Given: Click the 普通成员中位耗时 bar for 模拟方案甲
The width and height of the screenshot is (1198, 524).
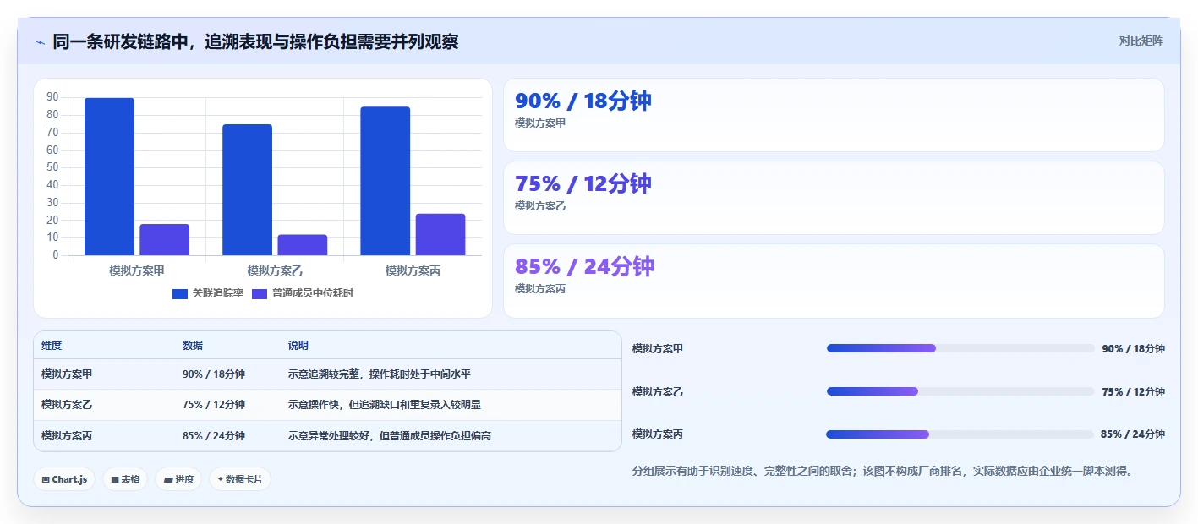Looking at the screenshot, I should [x=164, y=239].
